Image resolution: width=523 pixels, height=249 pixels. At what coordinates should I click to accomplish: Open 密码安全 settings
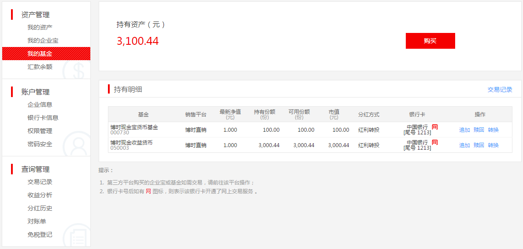pos(40,144)
